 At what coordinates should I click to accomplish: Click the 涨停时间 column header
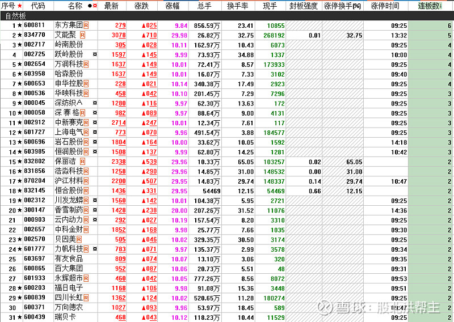(384, 6)
